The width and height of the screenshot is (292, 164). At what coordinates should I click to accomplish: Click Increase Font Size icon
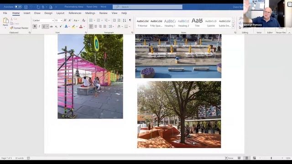65,20
